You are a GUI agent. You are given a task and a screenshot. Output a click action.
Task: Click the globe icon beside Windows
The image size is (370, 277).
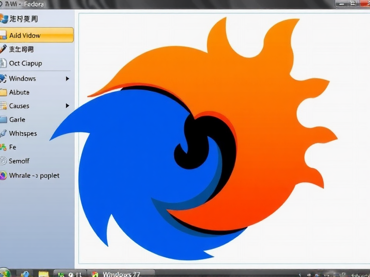tap(5, 78)
